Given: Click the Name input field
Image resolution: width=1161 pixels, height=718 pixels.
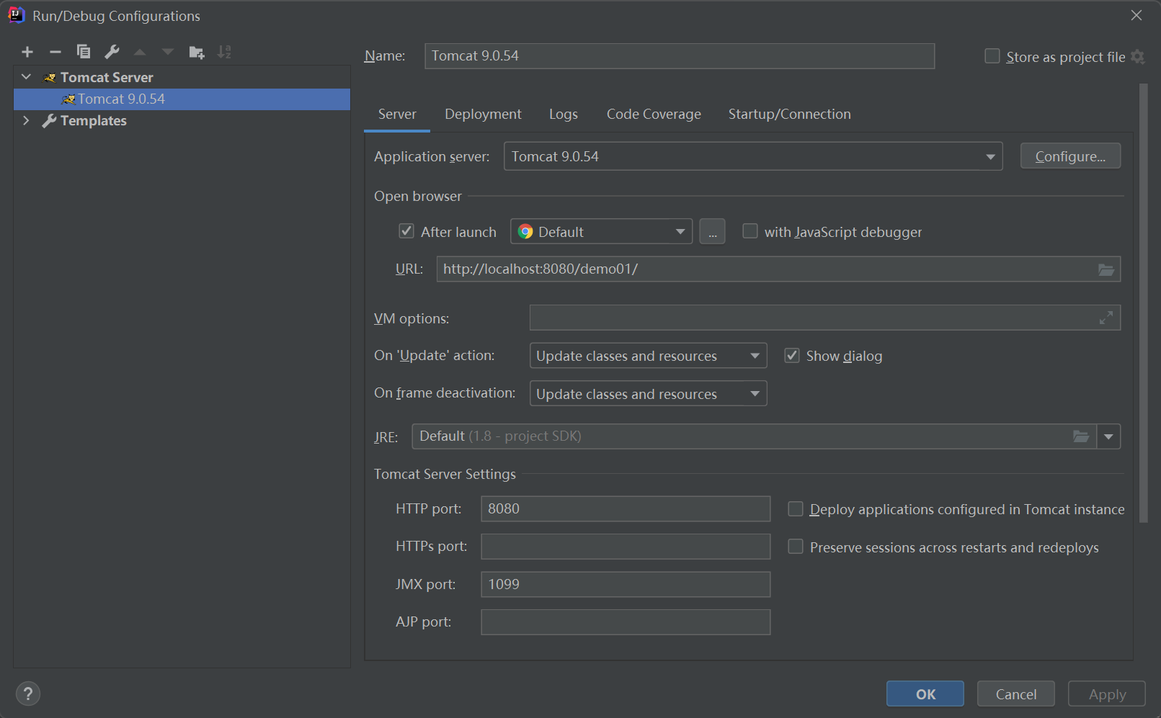Looking at the screenshot, I should click(680, 56).
